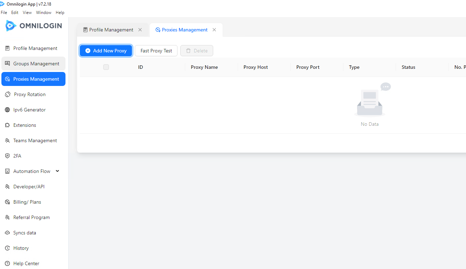Open Syncs data cloud icon

coord(7,233)
